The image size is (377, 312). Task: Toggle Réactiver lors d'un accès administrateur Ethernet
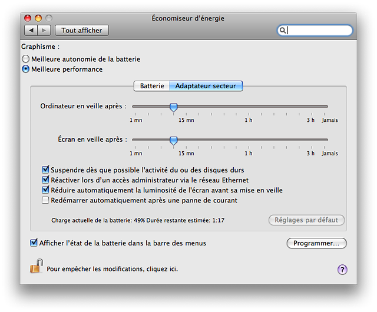click(45, 180)
